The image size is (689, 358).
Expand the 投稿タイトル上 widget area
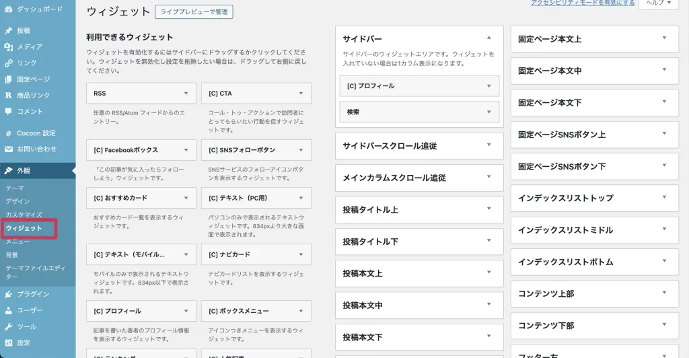click(489, 209)
